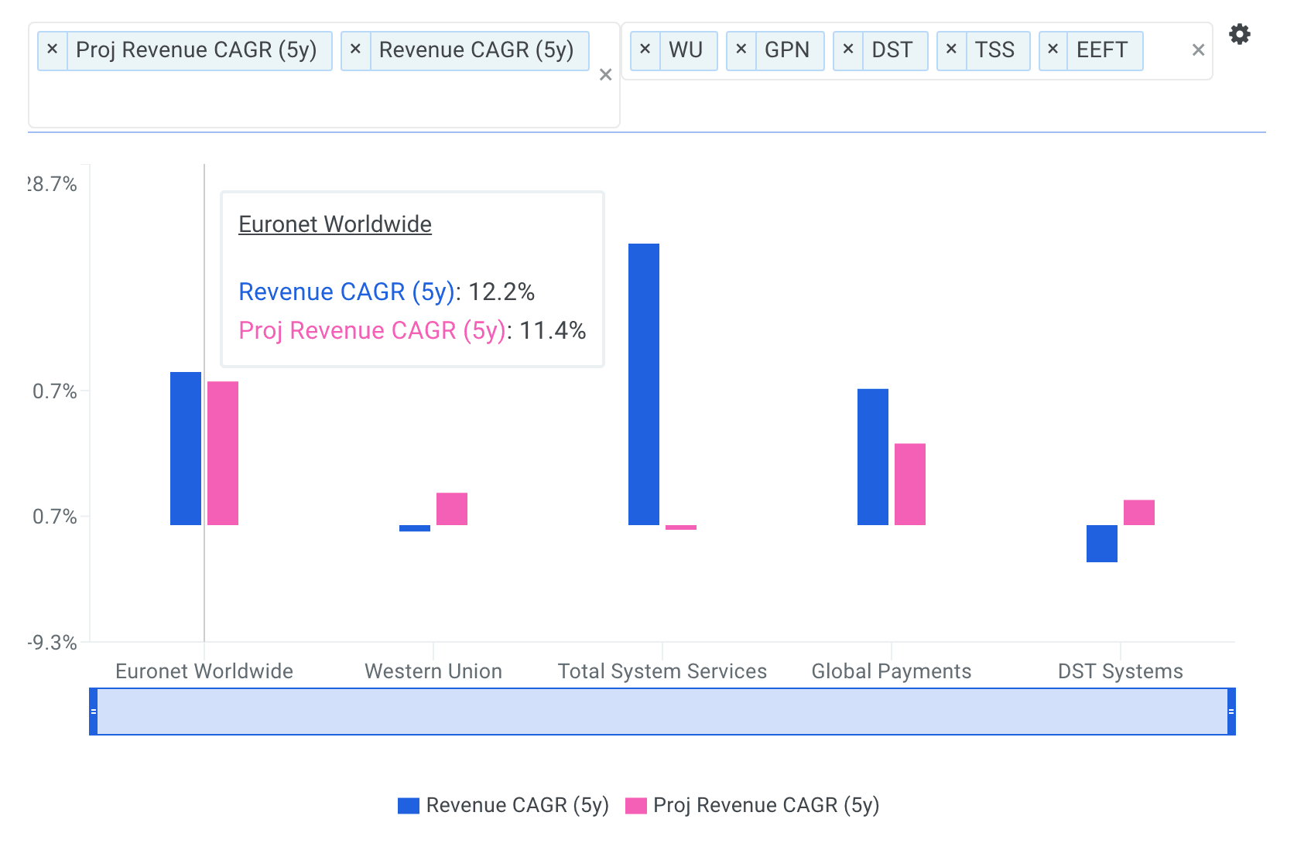Viewport: 1311px width, 843px height.
Task: Remove the Revenue CAGR (5y) metric tag
Action: [355, 50]
